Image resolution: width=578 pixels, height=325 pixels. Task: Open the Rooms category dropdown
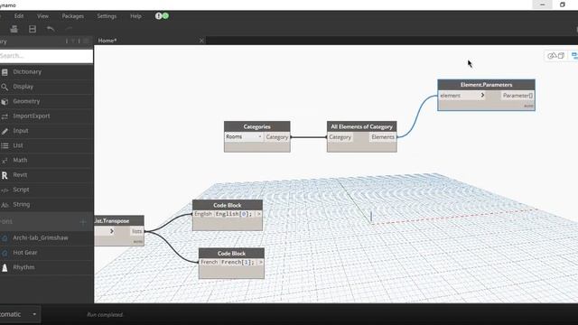click(x=244, y=136)
